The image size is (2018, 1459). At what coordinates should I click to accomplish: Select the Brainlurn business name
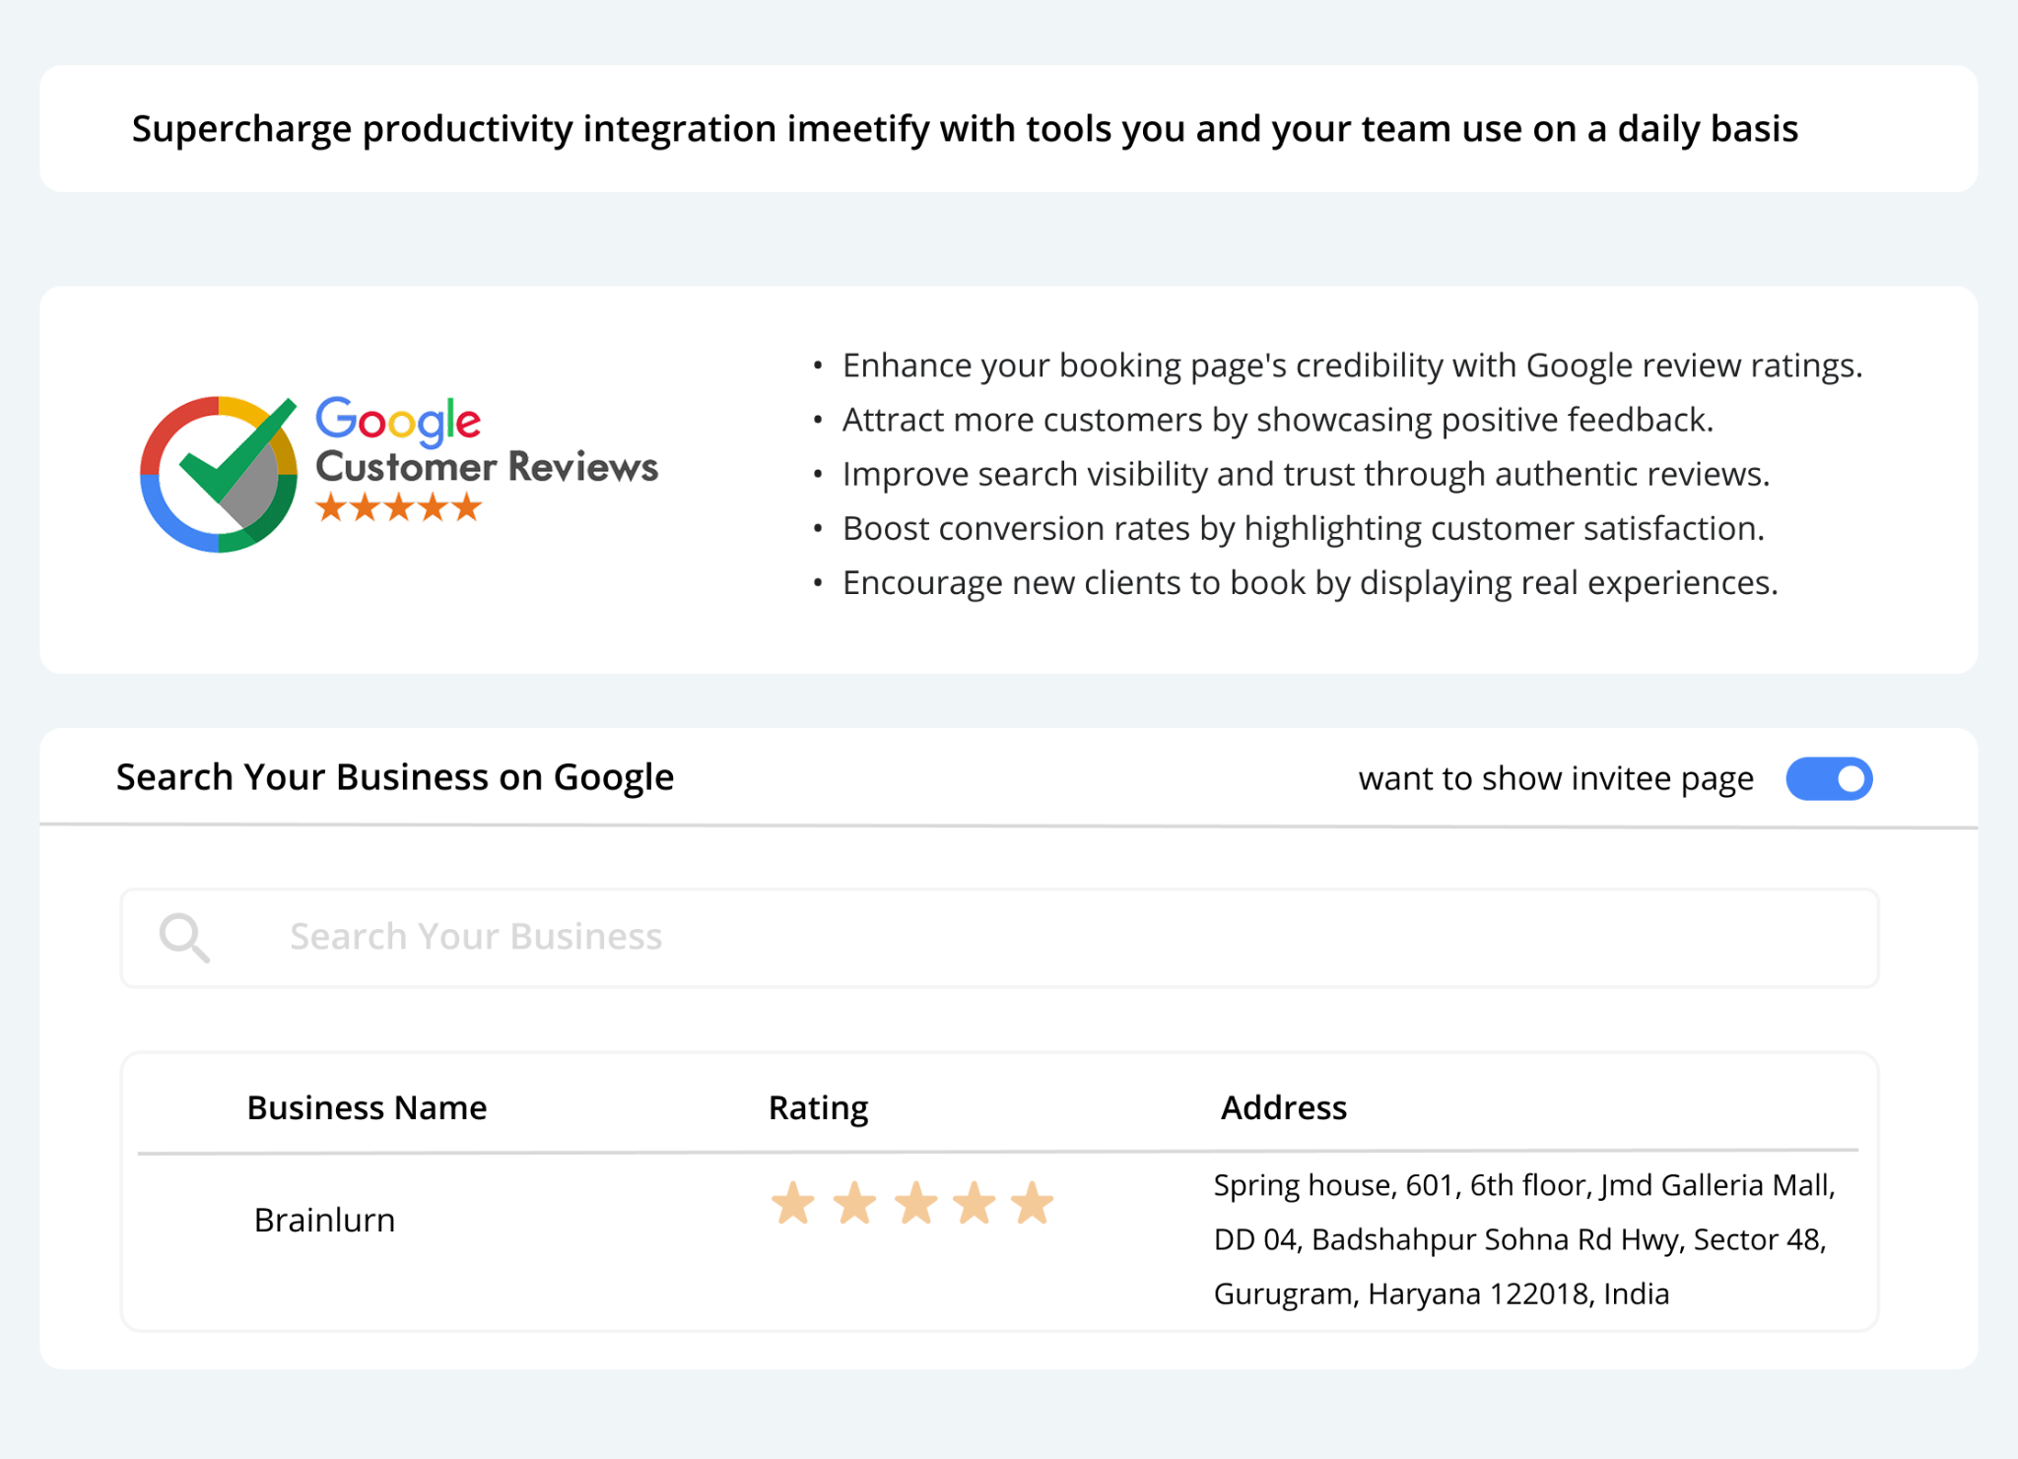pyautogui.click(x=324, y=1221)
